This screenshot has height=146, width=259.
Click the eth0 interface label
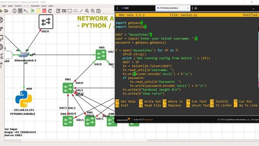(x=29, y=88)
